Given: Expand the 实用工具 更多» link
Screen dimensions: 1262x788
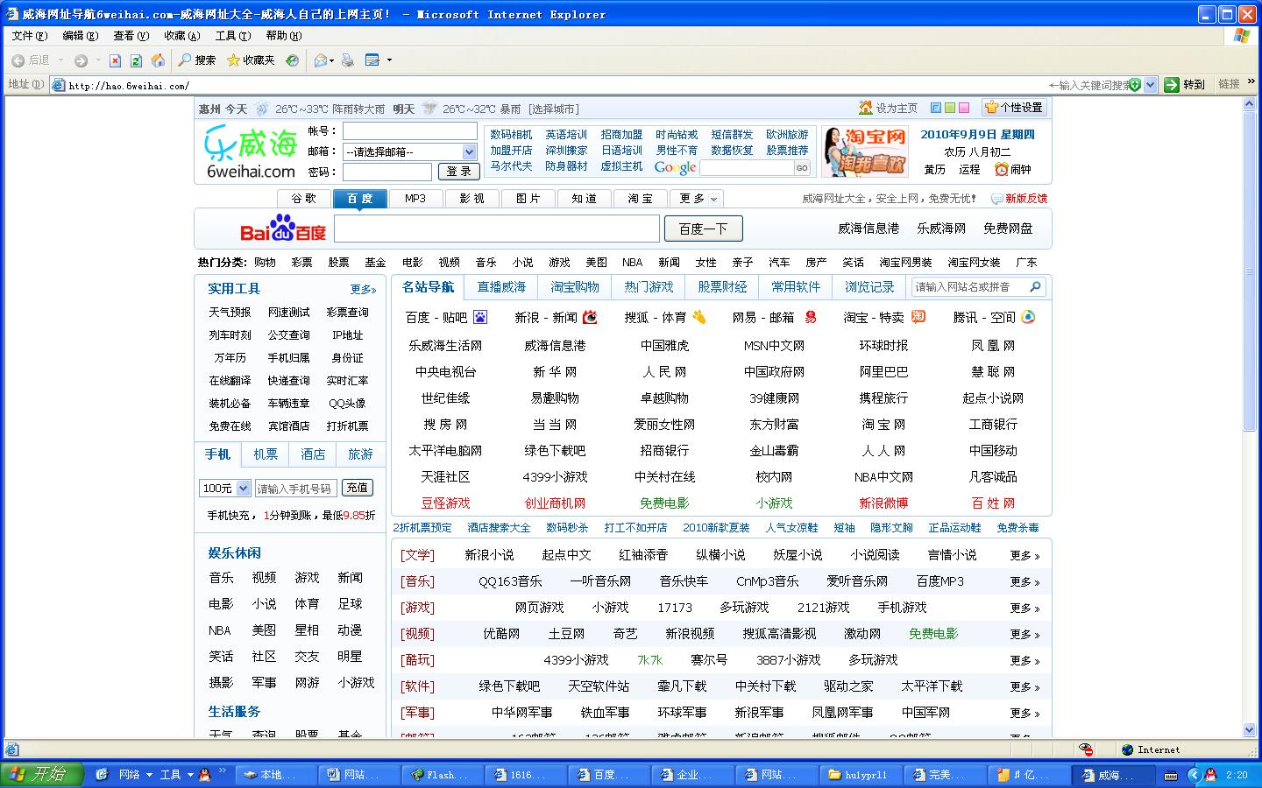Looking at the screenshot, I should pos(363,289).
